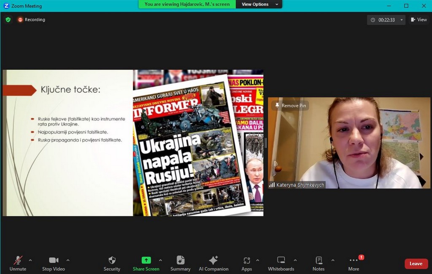The width and height of the screenshot is (432, 274).
Task: Open the More options menu
Action: tap(354, 261)
